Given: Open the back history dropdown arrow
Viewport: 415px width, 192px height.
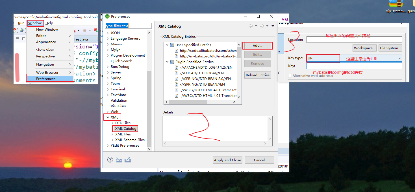Looking at the screenshot, I should pos(256,26).
